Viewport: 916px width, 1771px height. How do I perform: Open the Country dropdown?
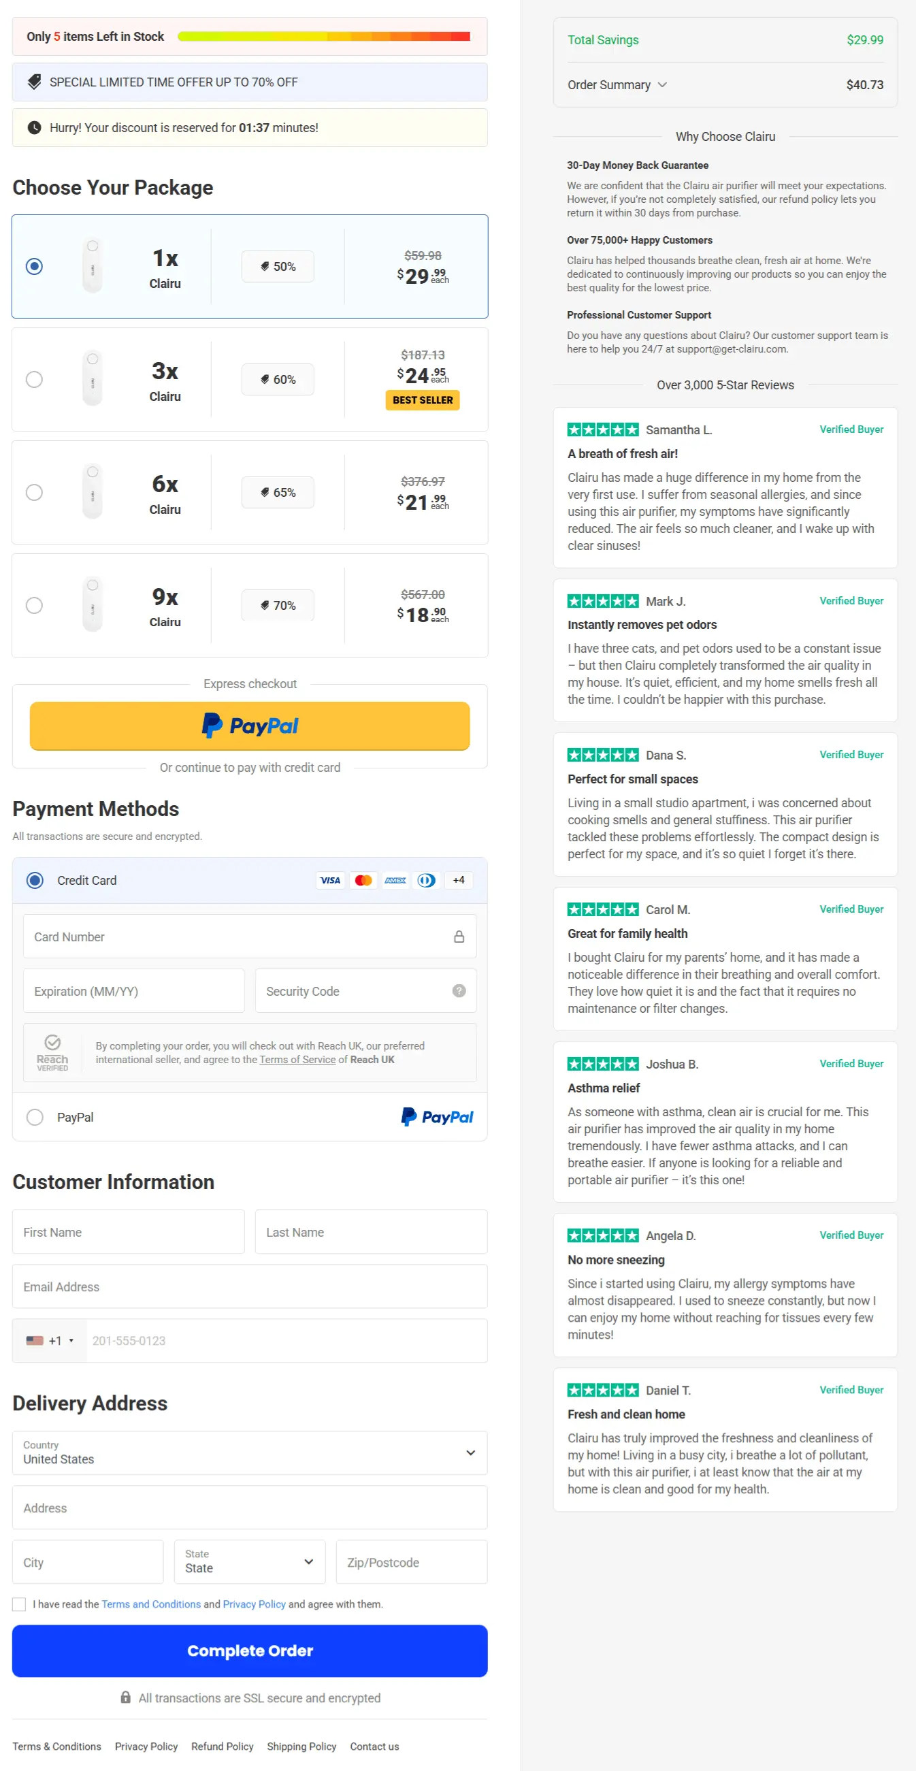click(x=250, y=1452)
